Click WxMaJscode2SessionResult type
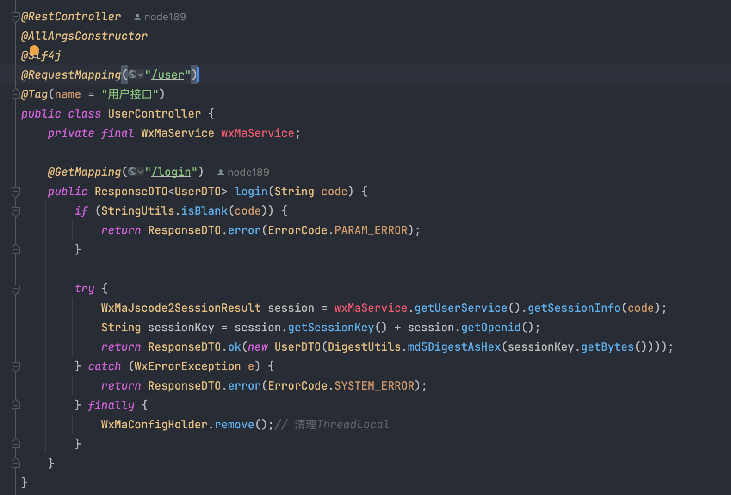This screenshot has width=731, height=495. point(181,308)
